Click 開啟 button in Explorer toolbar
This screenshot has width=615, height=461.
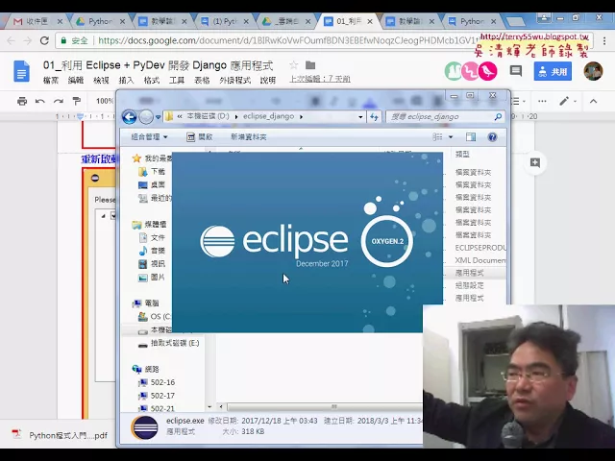click(200, 136)
